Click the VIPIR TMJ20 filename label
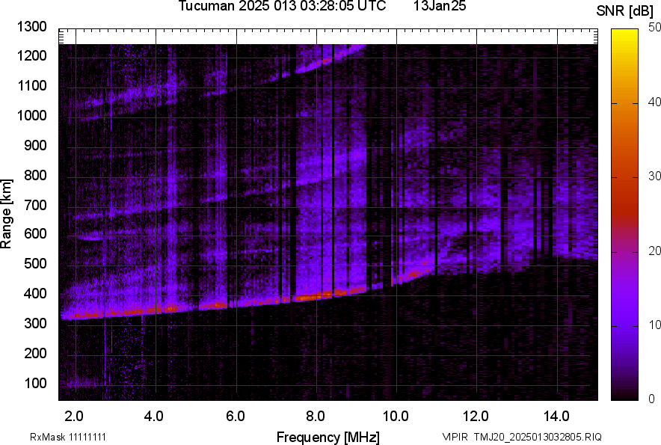Viewport: 661px width, 445px height. click(521, 437)
